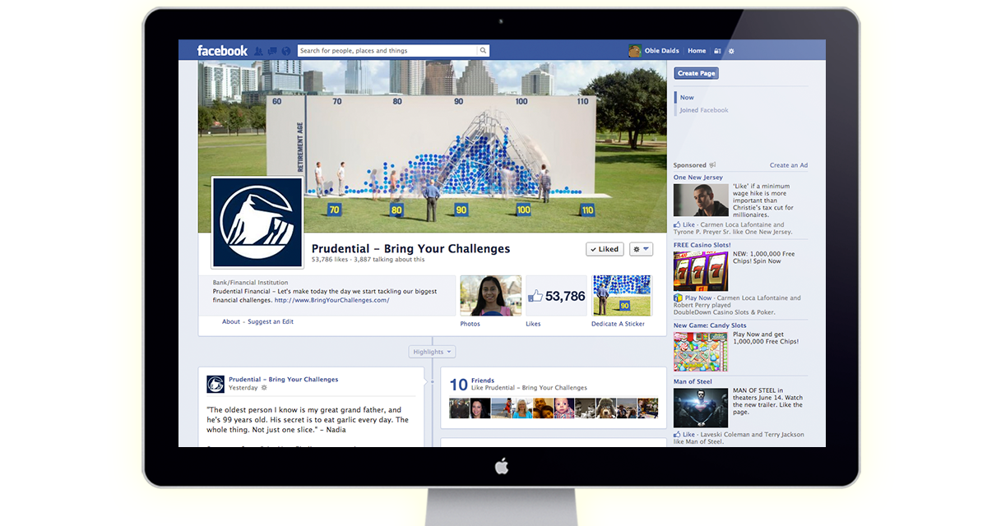Click the search magnifier button
The width and height of the screenshot is (987, 526).
pyautogui.click(x=484, y=50)
